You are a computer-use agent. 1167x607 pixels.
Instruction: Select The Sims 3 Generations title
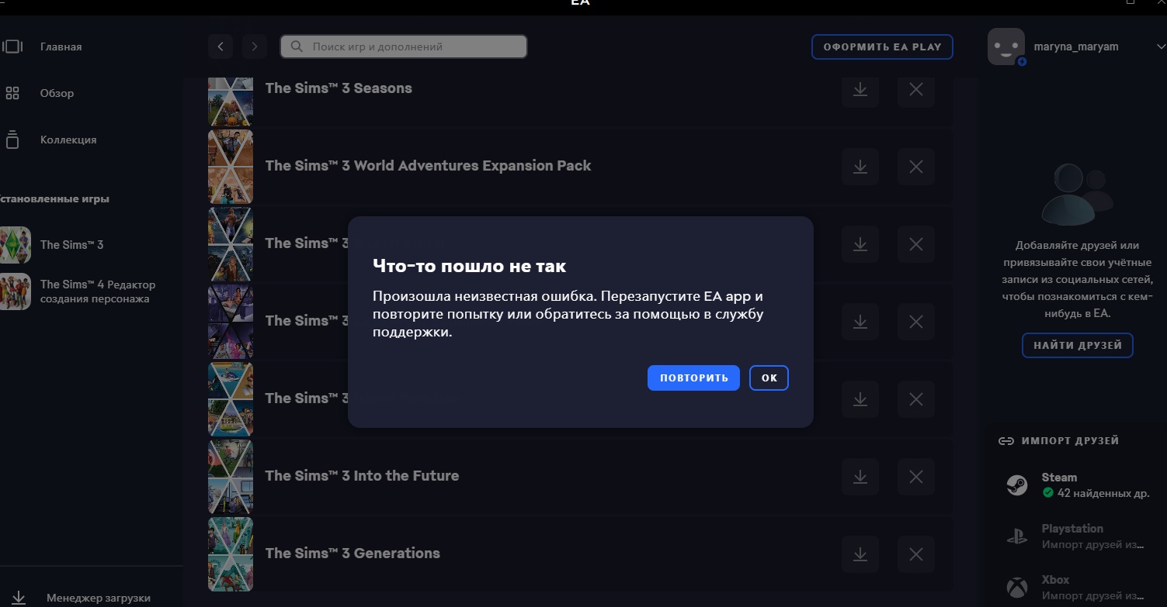point(353,553)
